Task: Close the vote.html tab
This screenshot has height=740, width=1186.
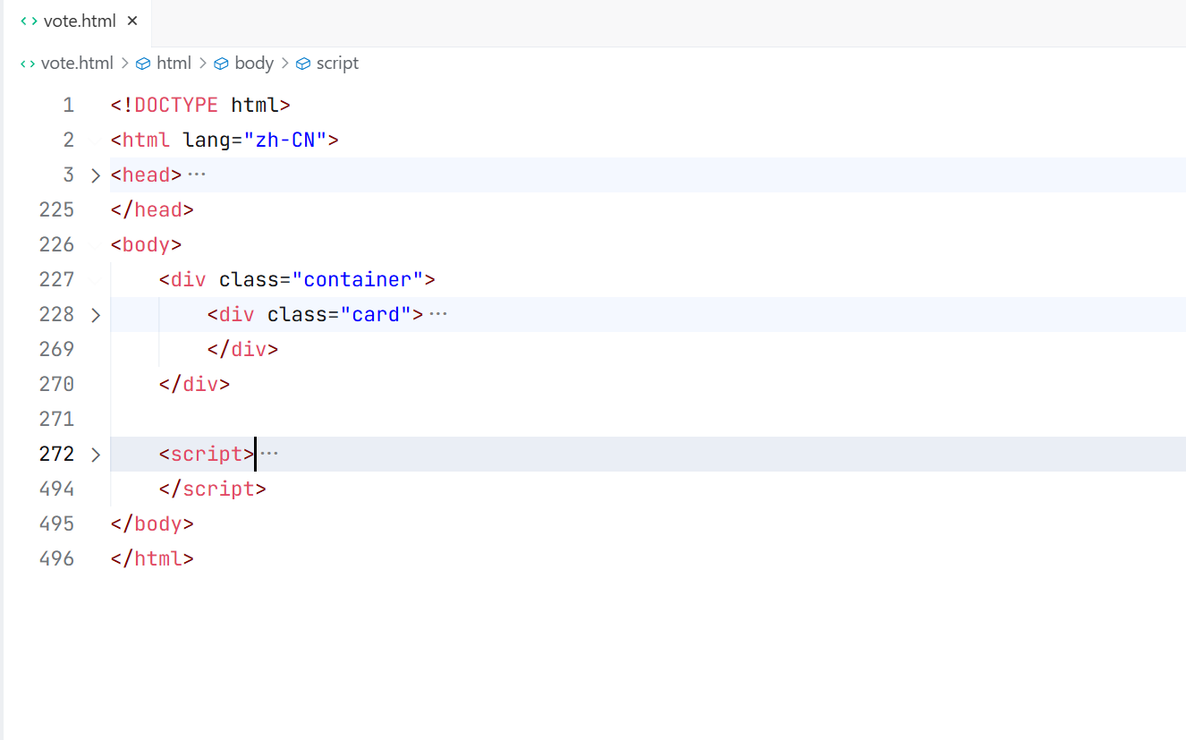Action: pos(132,21)
